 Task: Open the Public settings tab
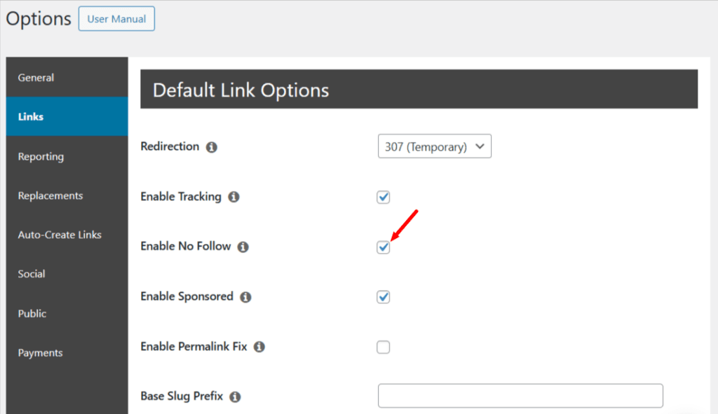tap(32, 314)
